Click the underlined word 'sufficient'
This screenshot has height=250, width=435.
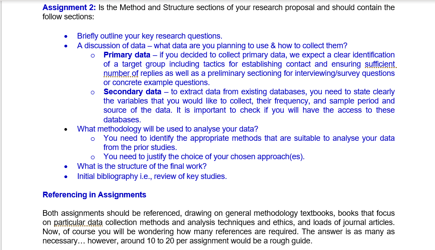(380, 64)
